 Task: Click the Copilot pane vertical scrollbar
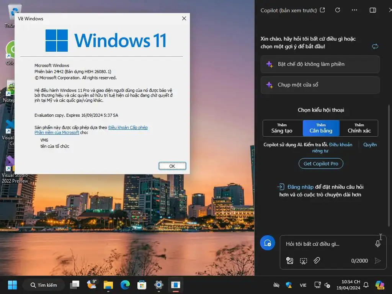point(389,165)
